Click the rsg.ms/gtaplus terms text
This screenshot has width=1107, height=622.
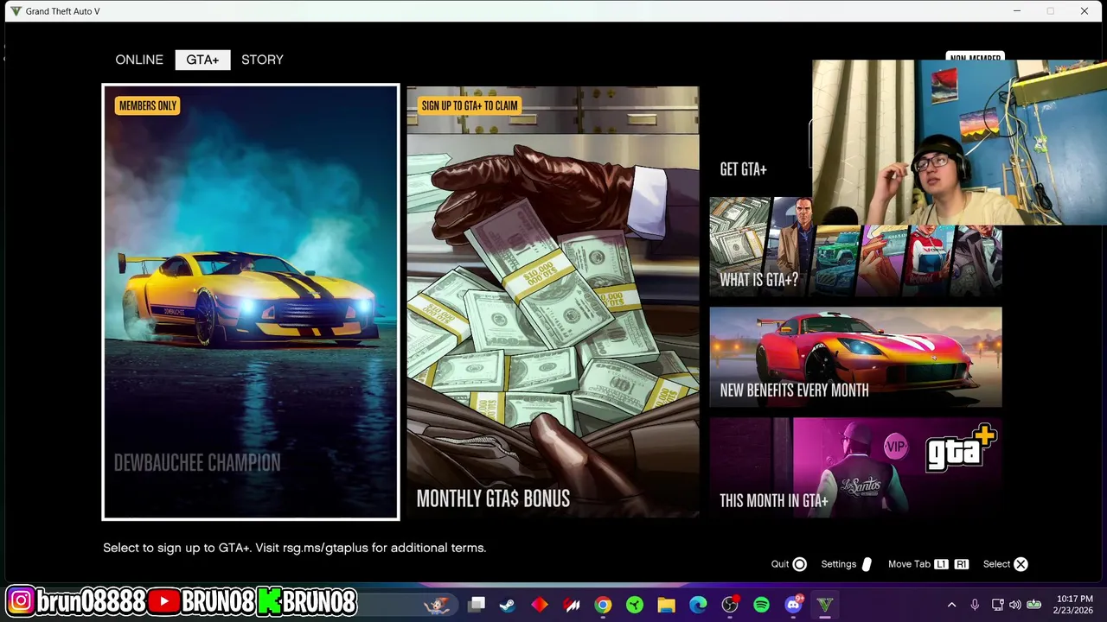pos(325,548)
